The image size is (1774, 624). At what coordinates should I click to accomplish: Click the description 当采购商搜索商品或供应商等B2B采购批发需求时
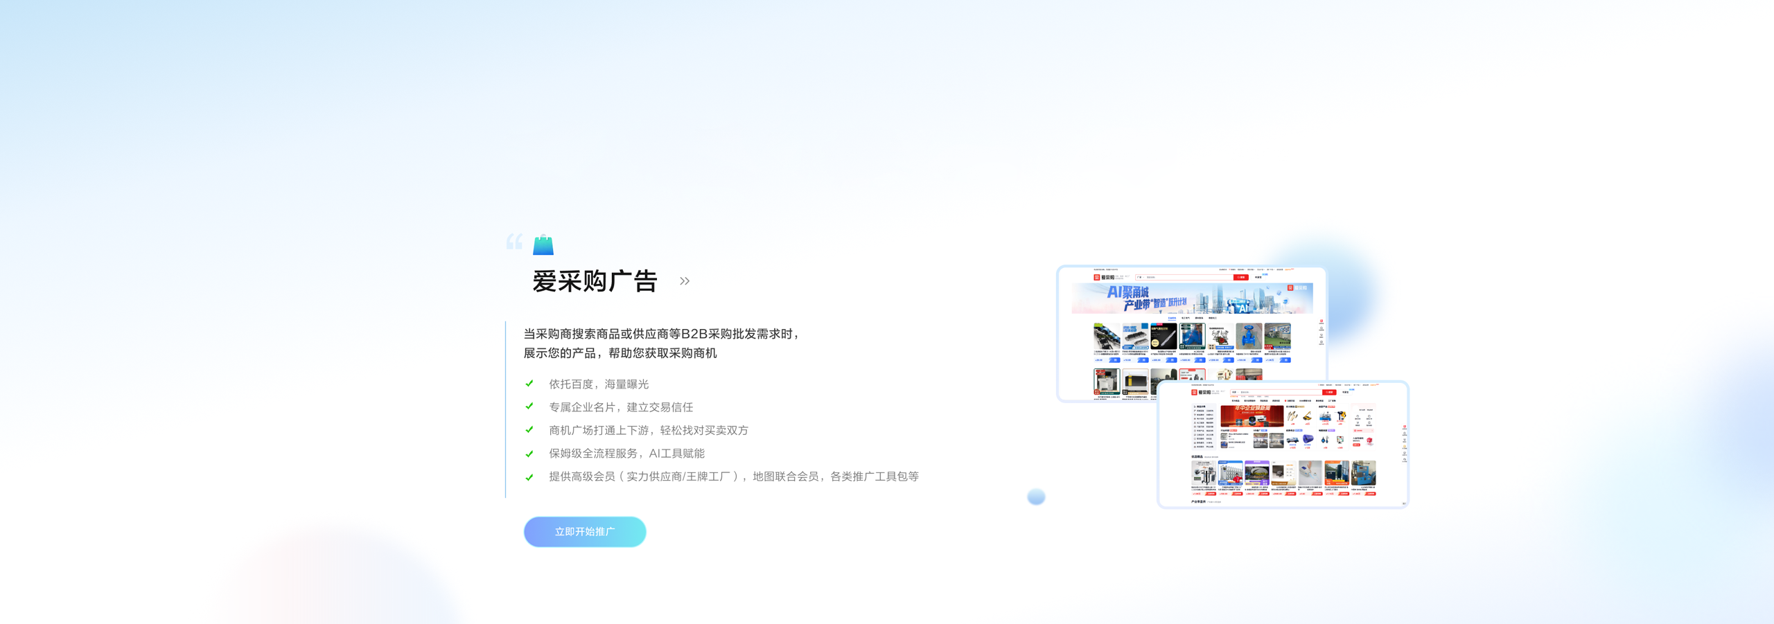[662, 334]
